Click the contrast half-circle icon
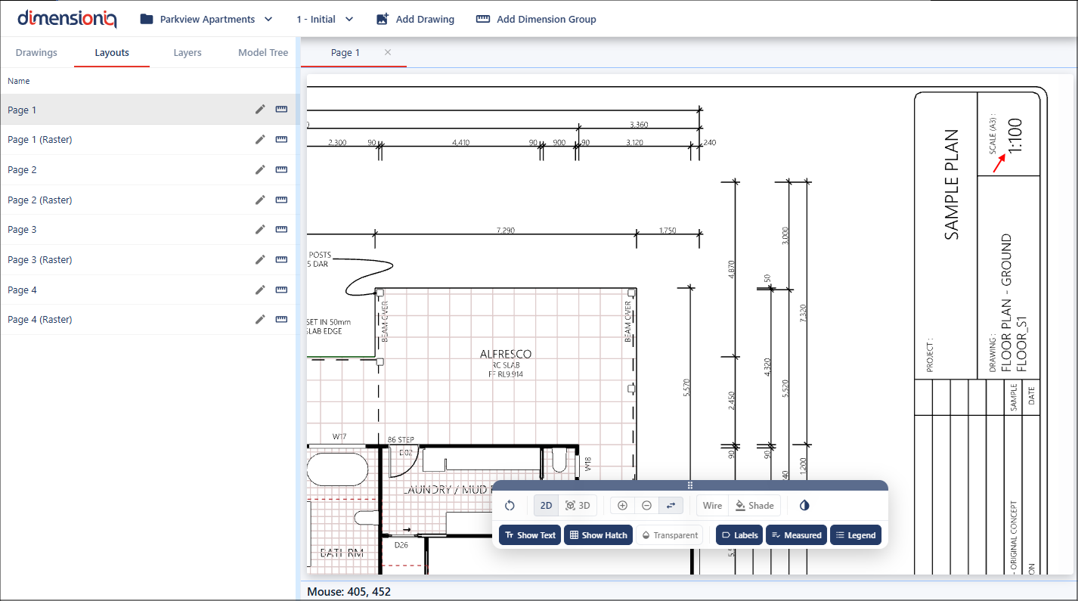Image resolution: width=1078 pixels, height=601 pixels. tap(804, 506)
